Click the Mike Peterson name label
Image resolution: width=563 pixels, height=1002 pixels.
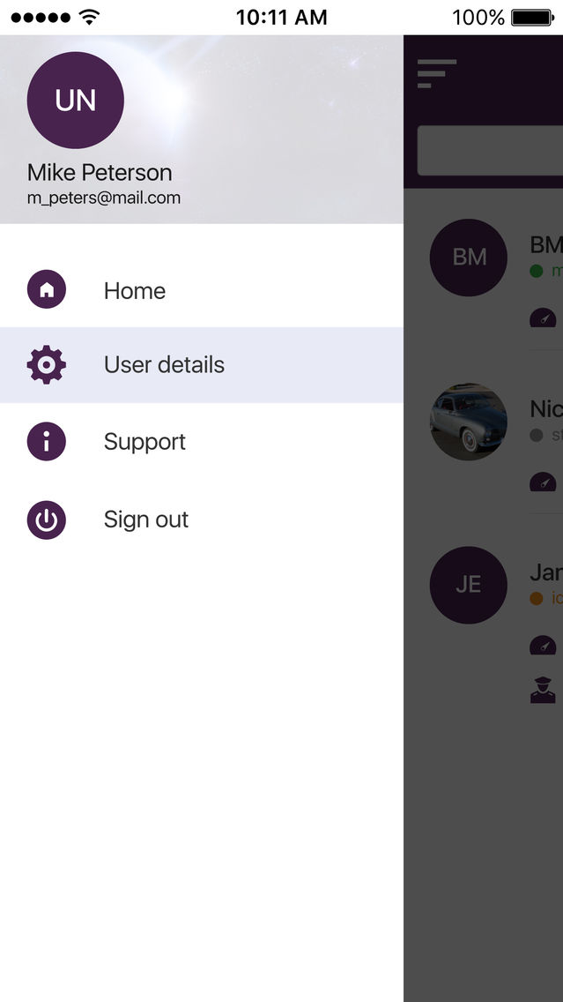(x=100, y=173)
